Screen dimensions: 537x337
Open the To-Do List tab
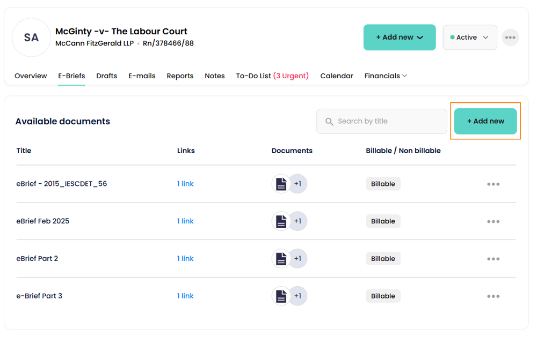[272, 76]
